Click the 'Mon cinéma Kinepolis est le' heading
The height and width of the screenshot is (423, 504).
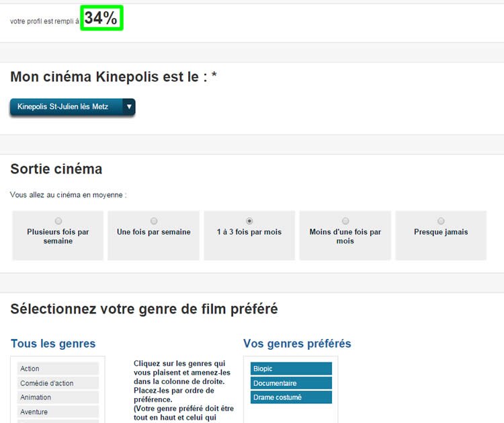point(114,77)
